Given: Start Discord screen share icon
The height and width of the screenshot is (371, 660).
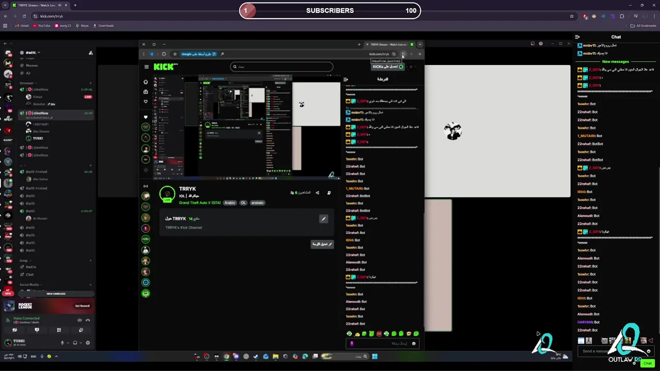Looking at the screenshot, I should pos(37,330).
